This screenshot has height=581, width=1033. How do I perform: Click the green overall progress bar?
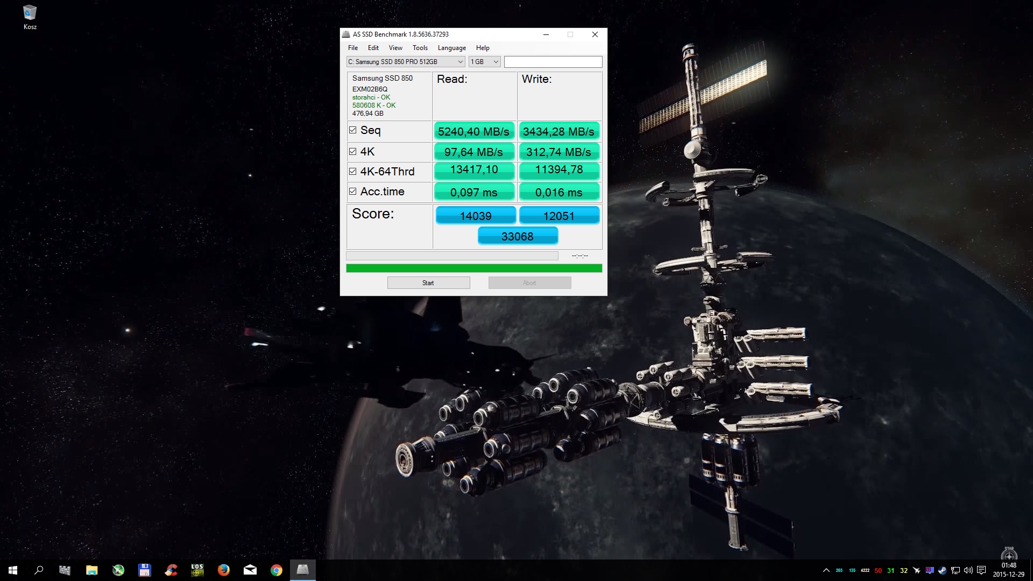tap(474, 268)
